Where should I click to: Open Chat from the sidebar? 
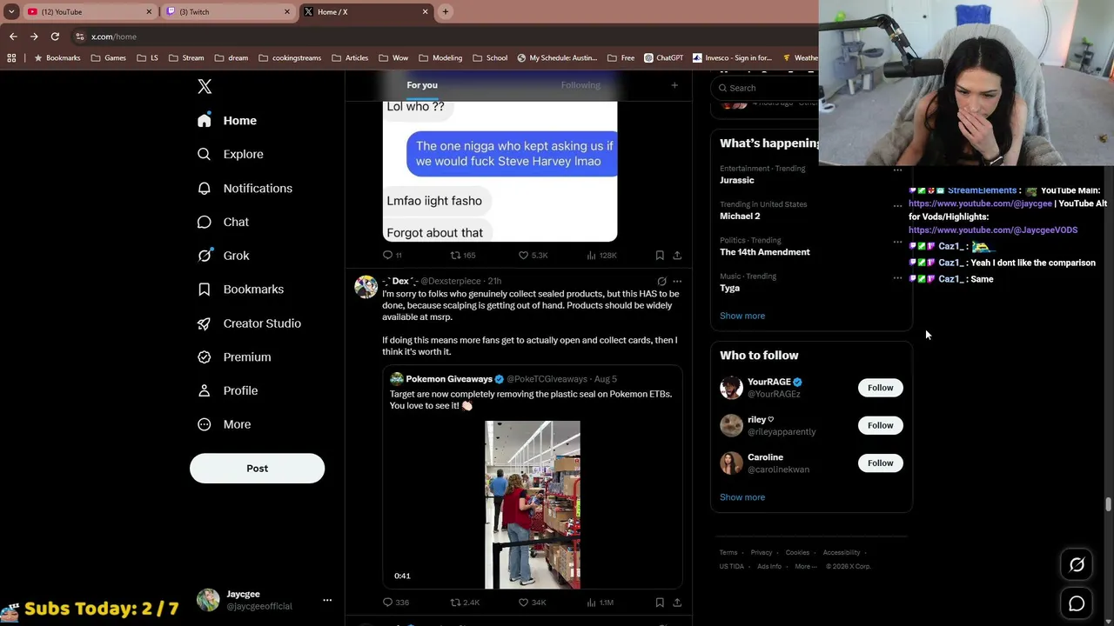pyautogui.click(x=224, y=222)
